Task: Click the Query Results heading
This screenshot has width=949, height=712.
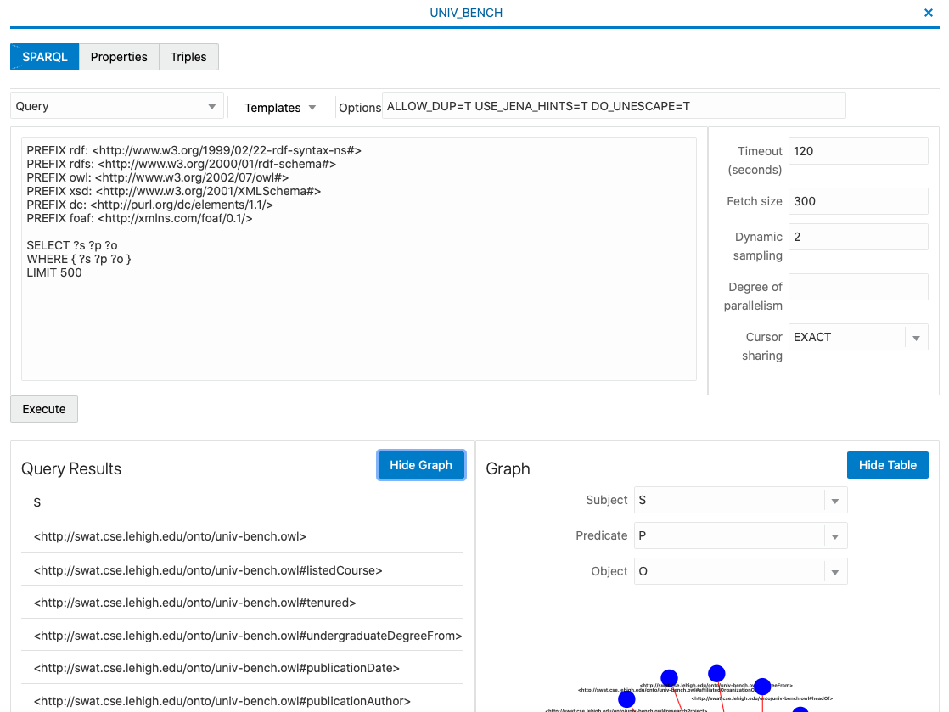Action: click(x=71, y=468)
